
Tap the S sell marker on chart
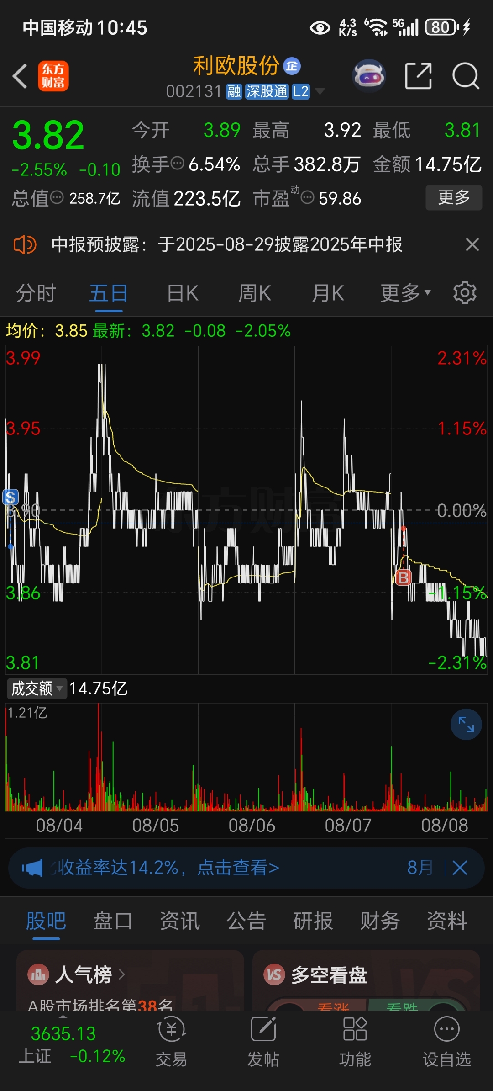(10, 497)
